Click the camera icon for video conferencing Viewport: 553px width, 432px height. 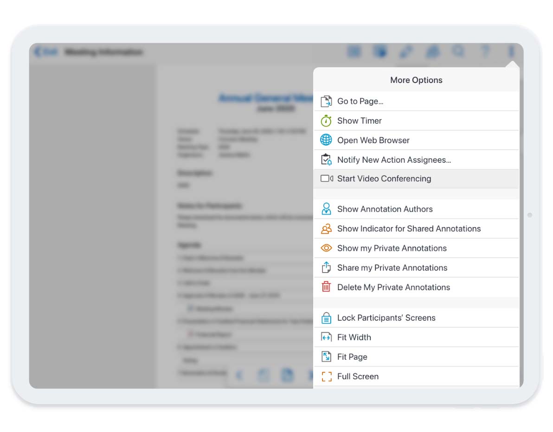tap(327, 178)
